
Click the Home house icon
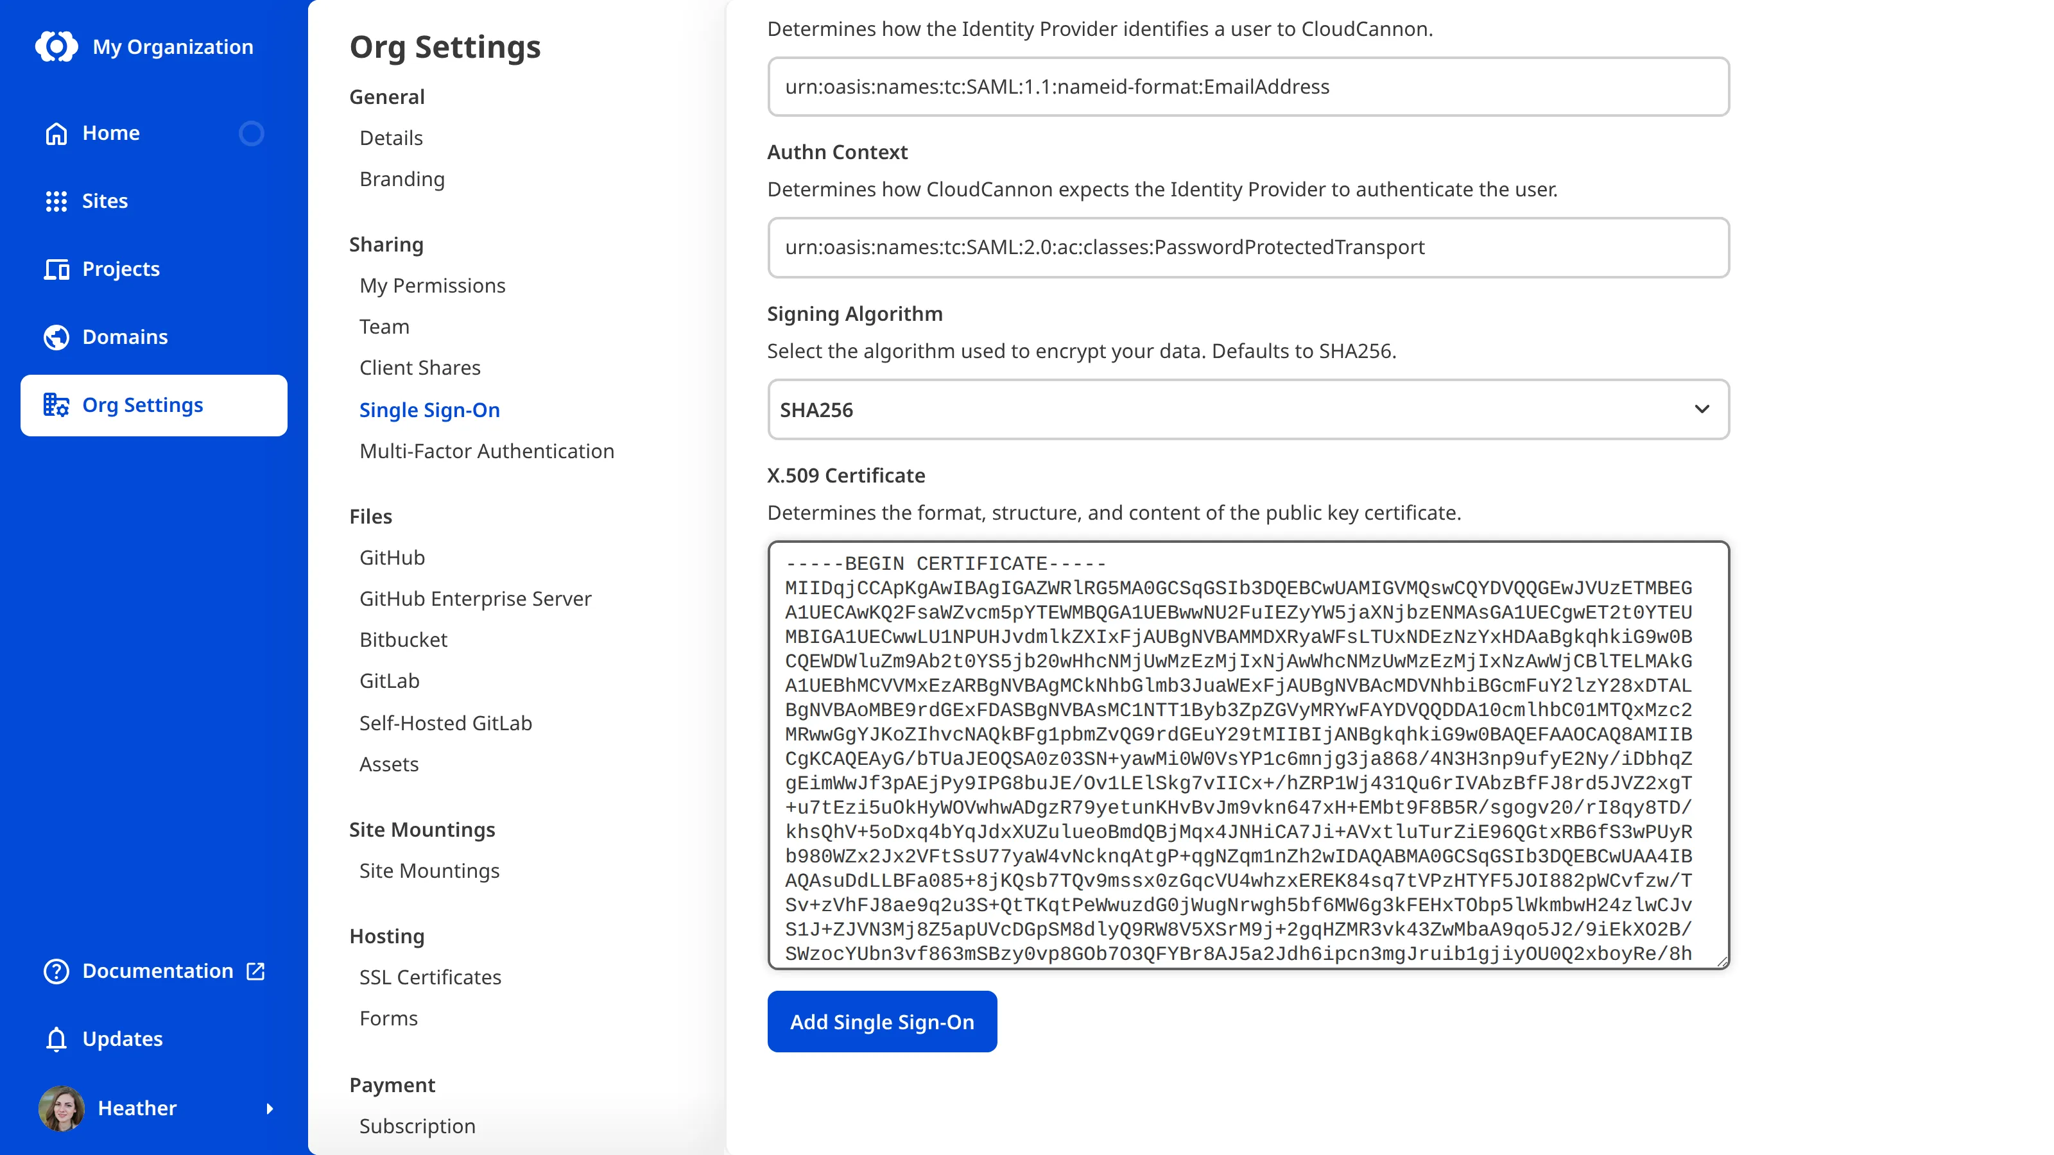(56, 133)
